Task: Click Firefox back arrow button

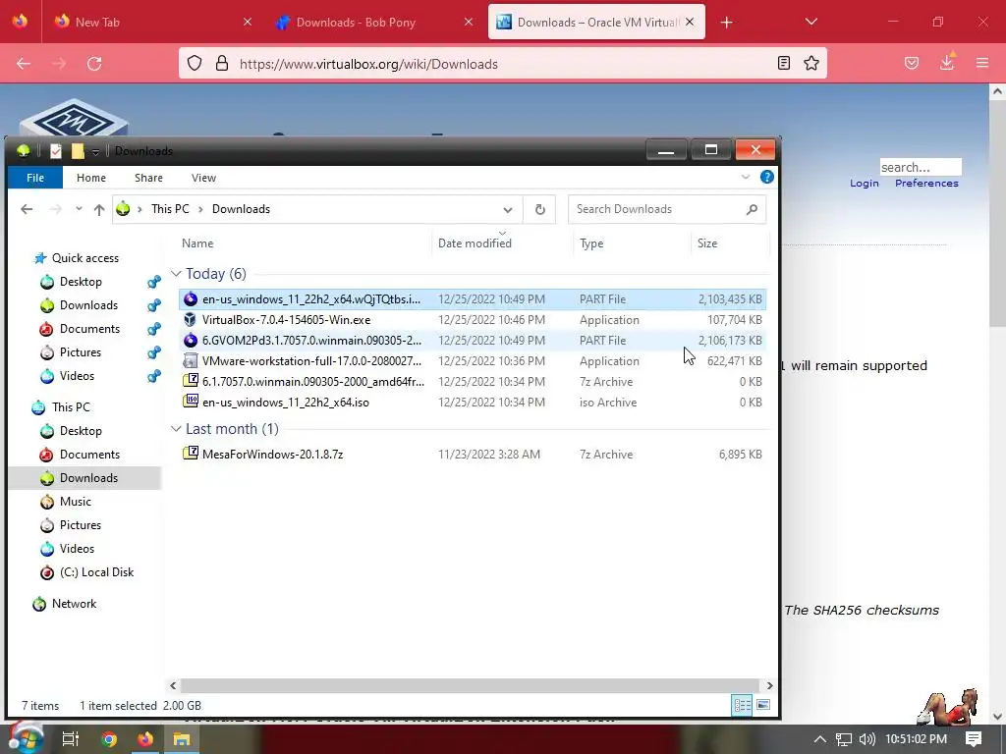Action: click(24, 64)
